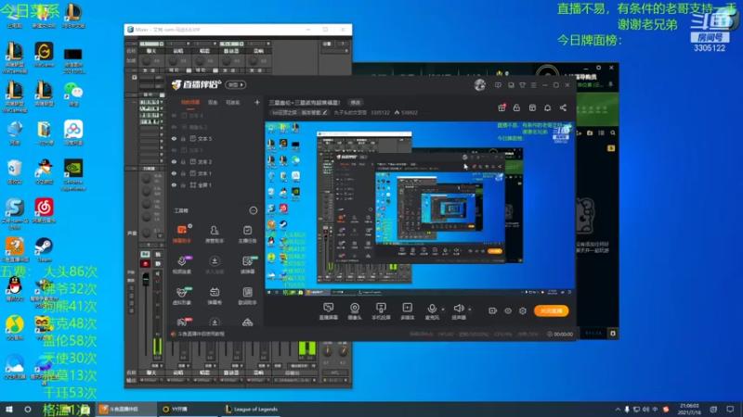Open the Windows Start menu
This screenshot has width=743, height=417.
coord(9,410)
